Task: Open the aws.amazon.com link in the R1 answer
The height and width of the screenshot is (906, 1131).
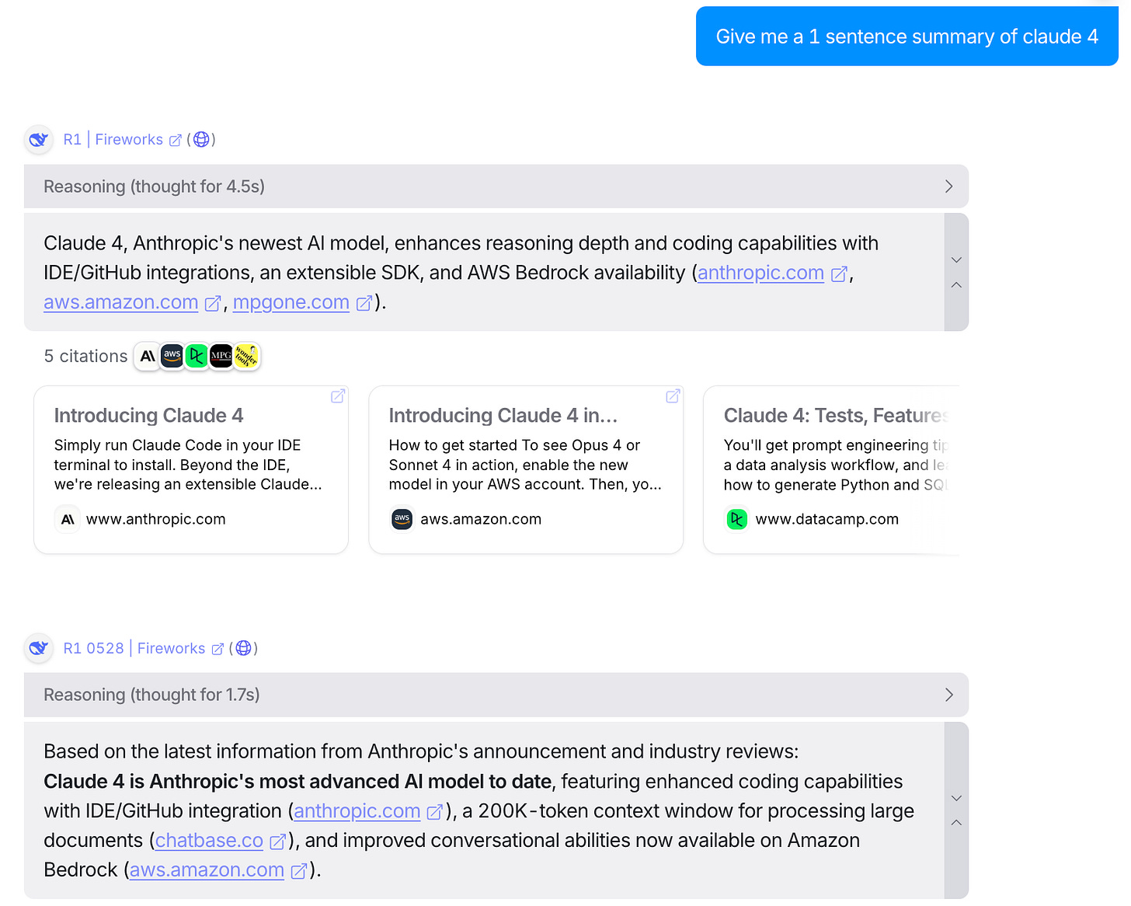Action: point(121,302)
